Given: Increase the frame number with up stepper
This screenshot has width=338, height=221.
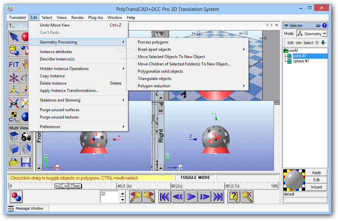Looking at the screenshot, I should [123, 193].
